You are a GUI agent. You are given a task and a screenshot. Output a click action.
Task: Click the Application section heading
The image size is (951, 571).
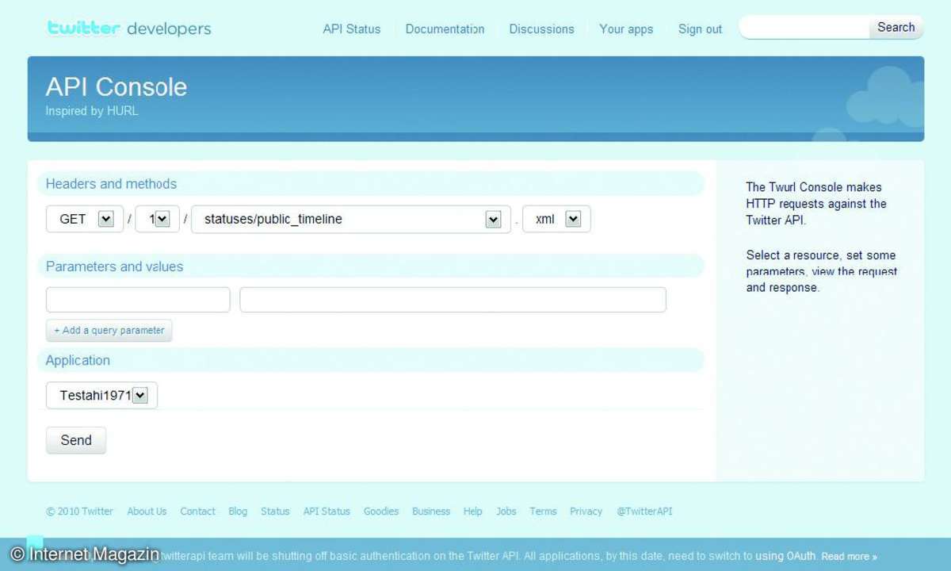pos(78,360)
